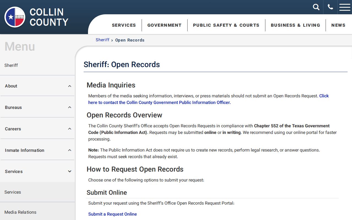The image size is (352, 220).
Task: Click the Chapter 552 Texas Government Code text
Action: [209, 129]
